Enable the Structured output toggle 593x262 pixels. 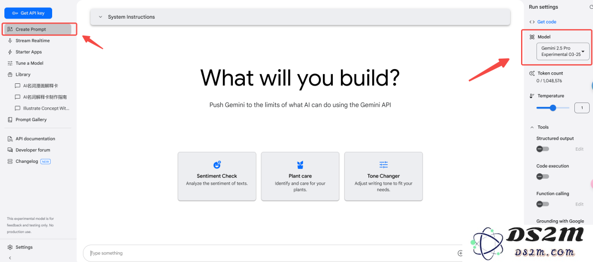542,149
